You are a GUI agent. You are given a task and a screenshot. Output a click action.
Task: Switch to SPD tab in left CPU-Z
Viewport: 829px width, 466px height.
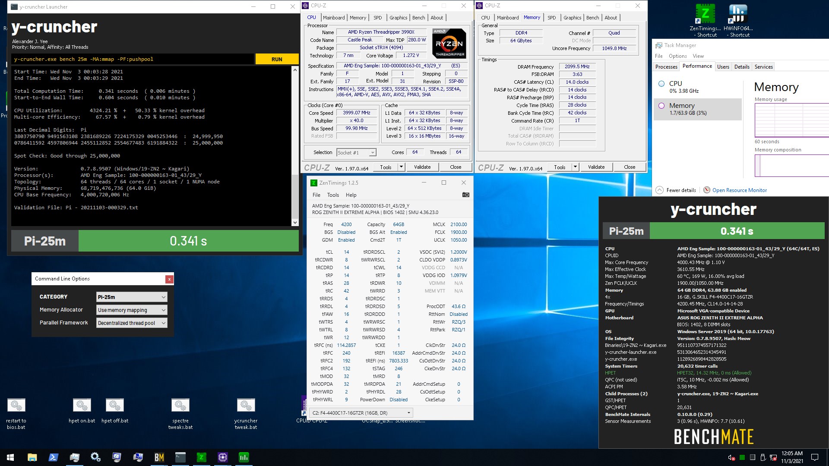point(378,18)
